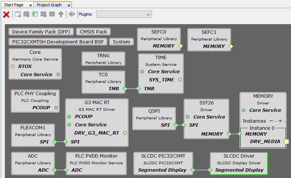Click the SST26 MEMORY green diamond connector

pos(229,134)
